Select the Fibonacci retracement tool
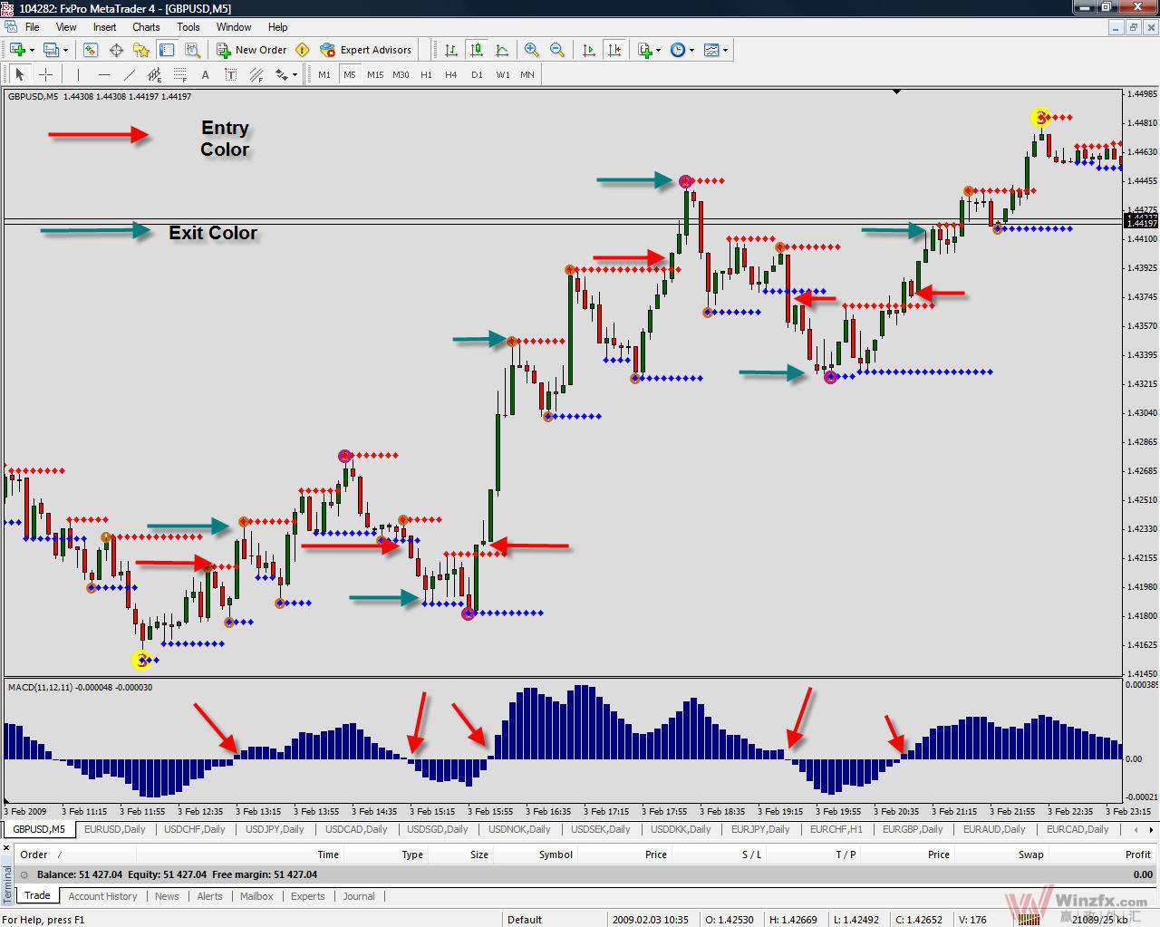The image size is (1160, 927). pos(179,74)
